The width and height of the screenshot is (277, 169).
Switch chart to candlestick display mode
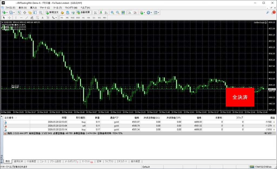coord(101,12)
